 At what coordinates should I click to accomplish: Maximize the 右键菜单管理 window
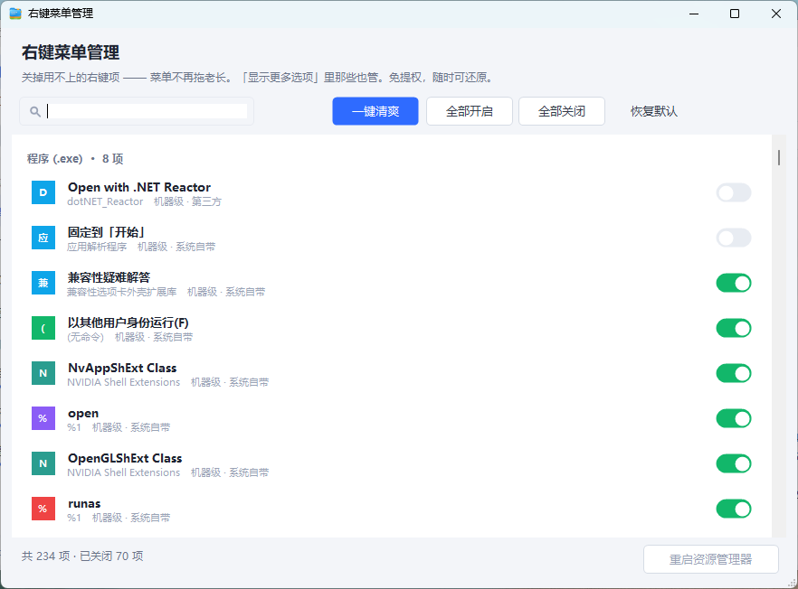pos(735,14)
